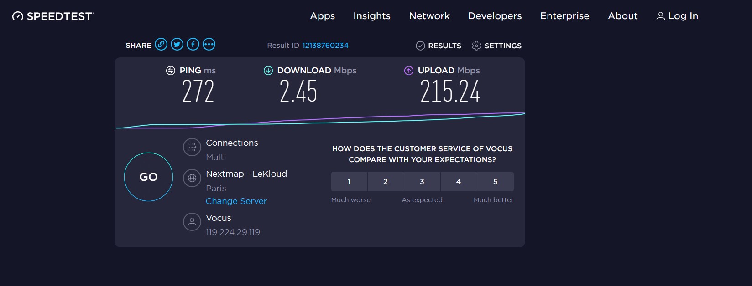Copy the share link icon
Image resolution: width=752 pixels, height=286 pixels.
click(x=161, y=44)
